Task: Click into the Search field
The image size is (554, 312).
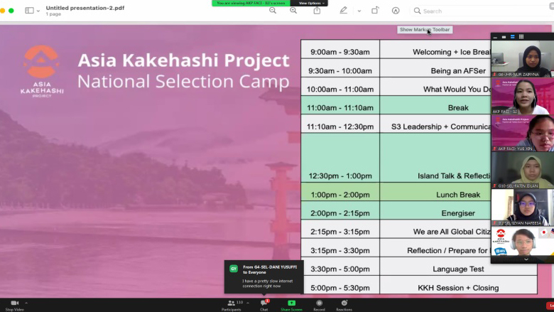Action: 482,11
